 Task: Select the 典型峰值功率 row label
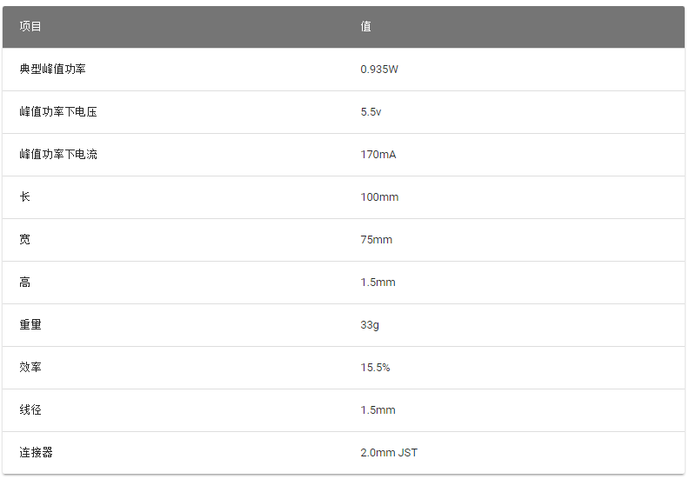point(53,69)
